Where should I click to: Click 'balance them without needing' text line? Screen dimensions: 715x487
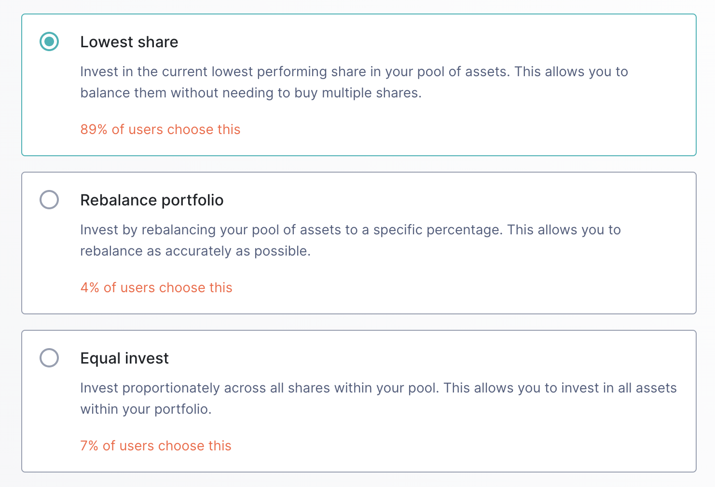(251, 93)
